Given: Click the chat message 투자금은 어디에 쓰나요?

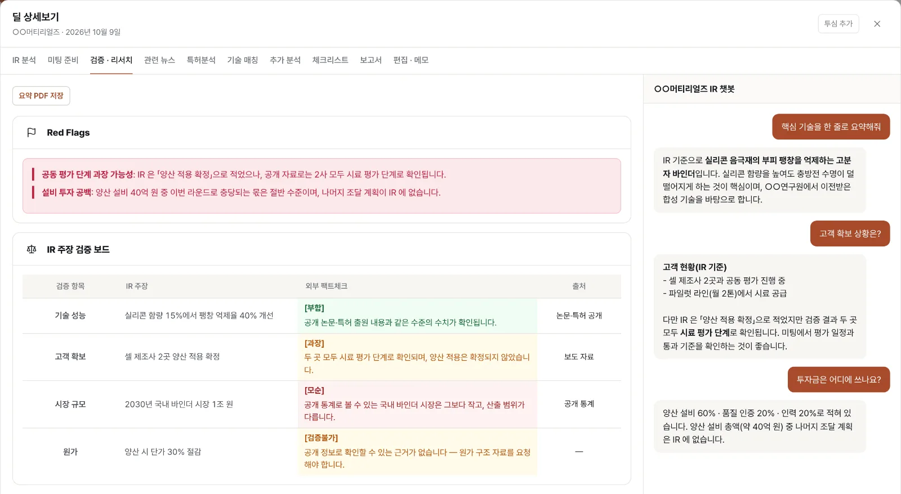Looking at the screenshot, I should [x=839, y=380].
